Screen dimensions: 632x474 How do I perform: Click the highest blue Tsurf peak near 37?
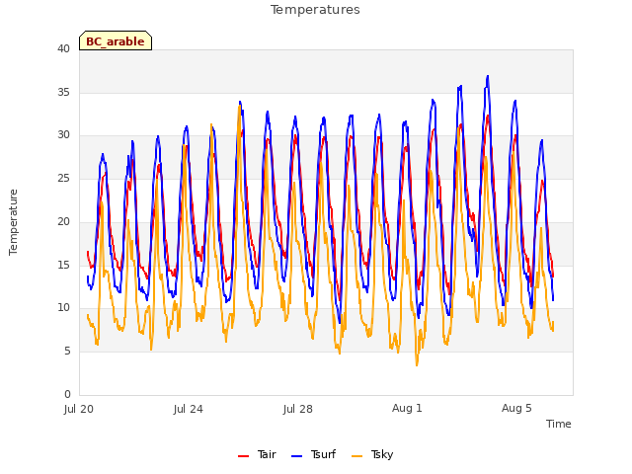point(488,76)
